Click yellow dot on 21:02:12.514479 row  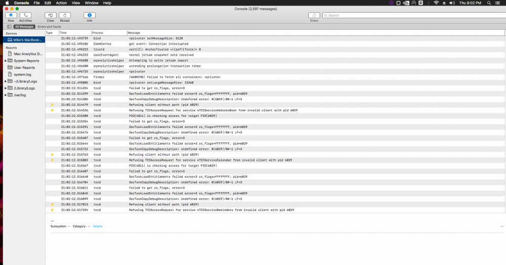(x=52, y=105)
